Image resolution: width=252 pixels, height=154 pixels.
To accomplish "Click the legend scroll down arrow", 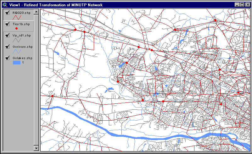I will pos(36,148).
